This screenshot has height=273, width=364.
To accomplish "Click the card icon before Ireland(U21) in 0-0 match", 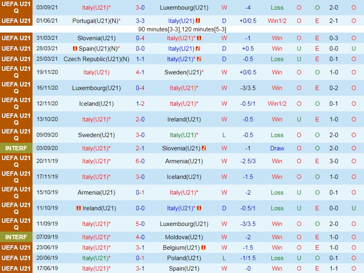I will pyautogui.click(x=78, y=208).
